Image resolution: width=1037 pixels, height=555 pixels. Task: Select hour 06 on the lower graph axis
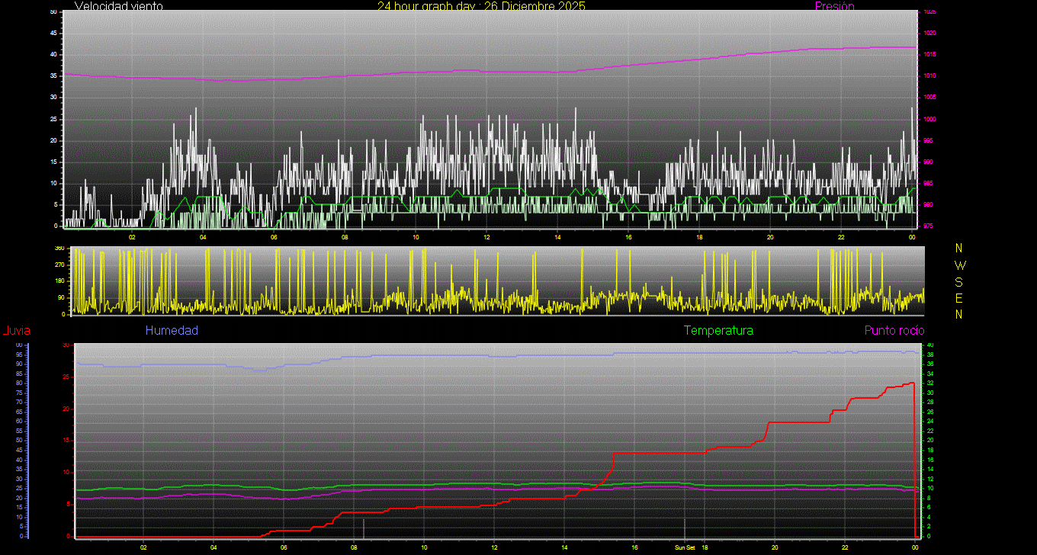pyautogui.click(x=284, y=547)
